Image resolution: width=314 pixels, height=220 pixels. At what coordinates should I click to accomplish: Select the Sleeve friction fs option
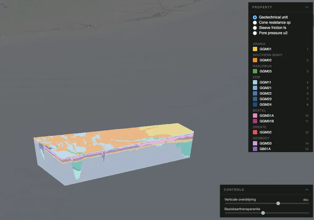255,28
